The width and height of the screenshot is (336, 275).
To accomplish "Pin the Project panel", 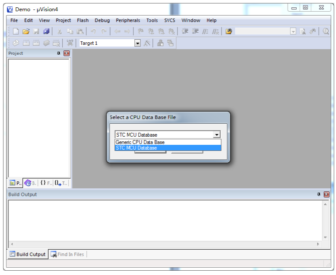I will pyautogui.click(x=58, y=53).
